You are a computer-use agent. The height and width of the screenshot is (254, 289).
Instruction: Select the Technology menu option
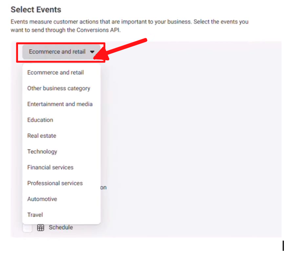pyautogui.click(x=42, y=151)
